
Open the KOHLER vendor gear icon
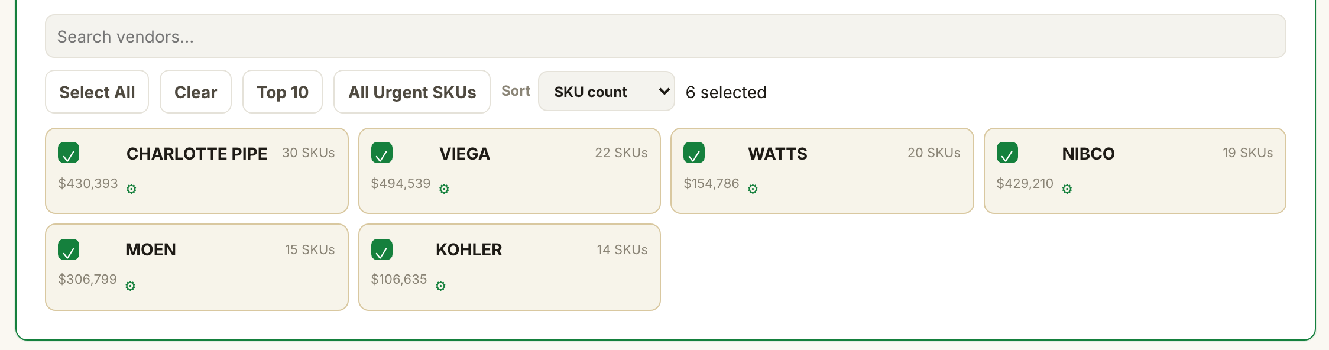pyautogui.click(x=440, y=286)
